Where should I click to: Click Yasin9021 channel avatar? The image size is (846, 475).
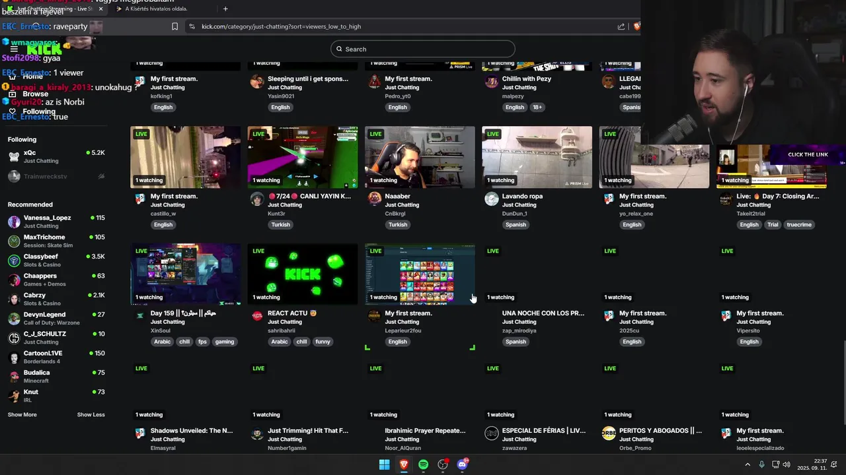tap(257, 81)
